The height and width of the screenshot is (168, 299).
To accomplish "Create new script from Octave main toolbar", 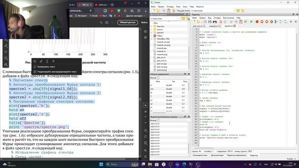I will [x=154, y=11].
